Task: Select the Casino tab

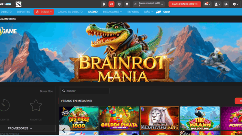Action: pyautogui.click(x=93, y=12)
